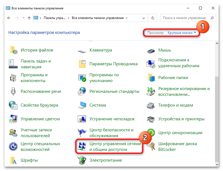The width and height of the screenshot is (223, 171).
Task: Click the address bar Control Panel icon
Action: click(x=36, y=18)
